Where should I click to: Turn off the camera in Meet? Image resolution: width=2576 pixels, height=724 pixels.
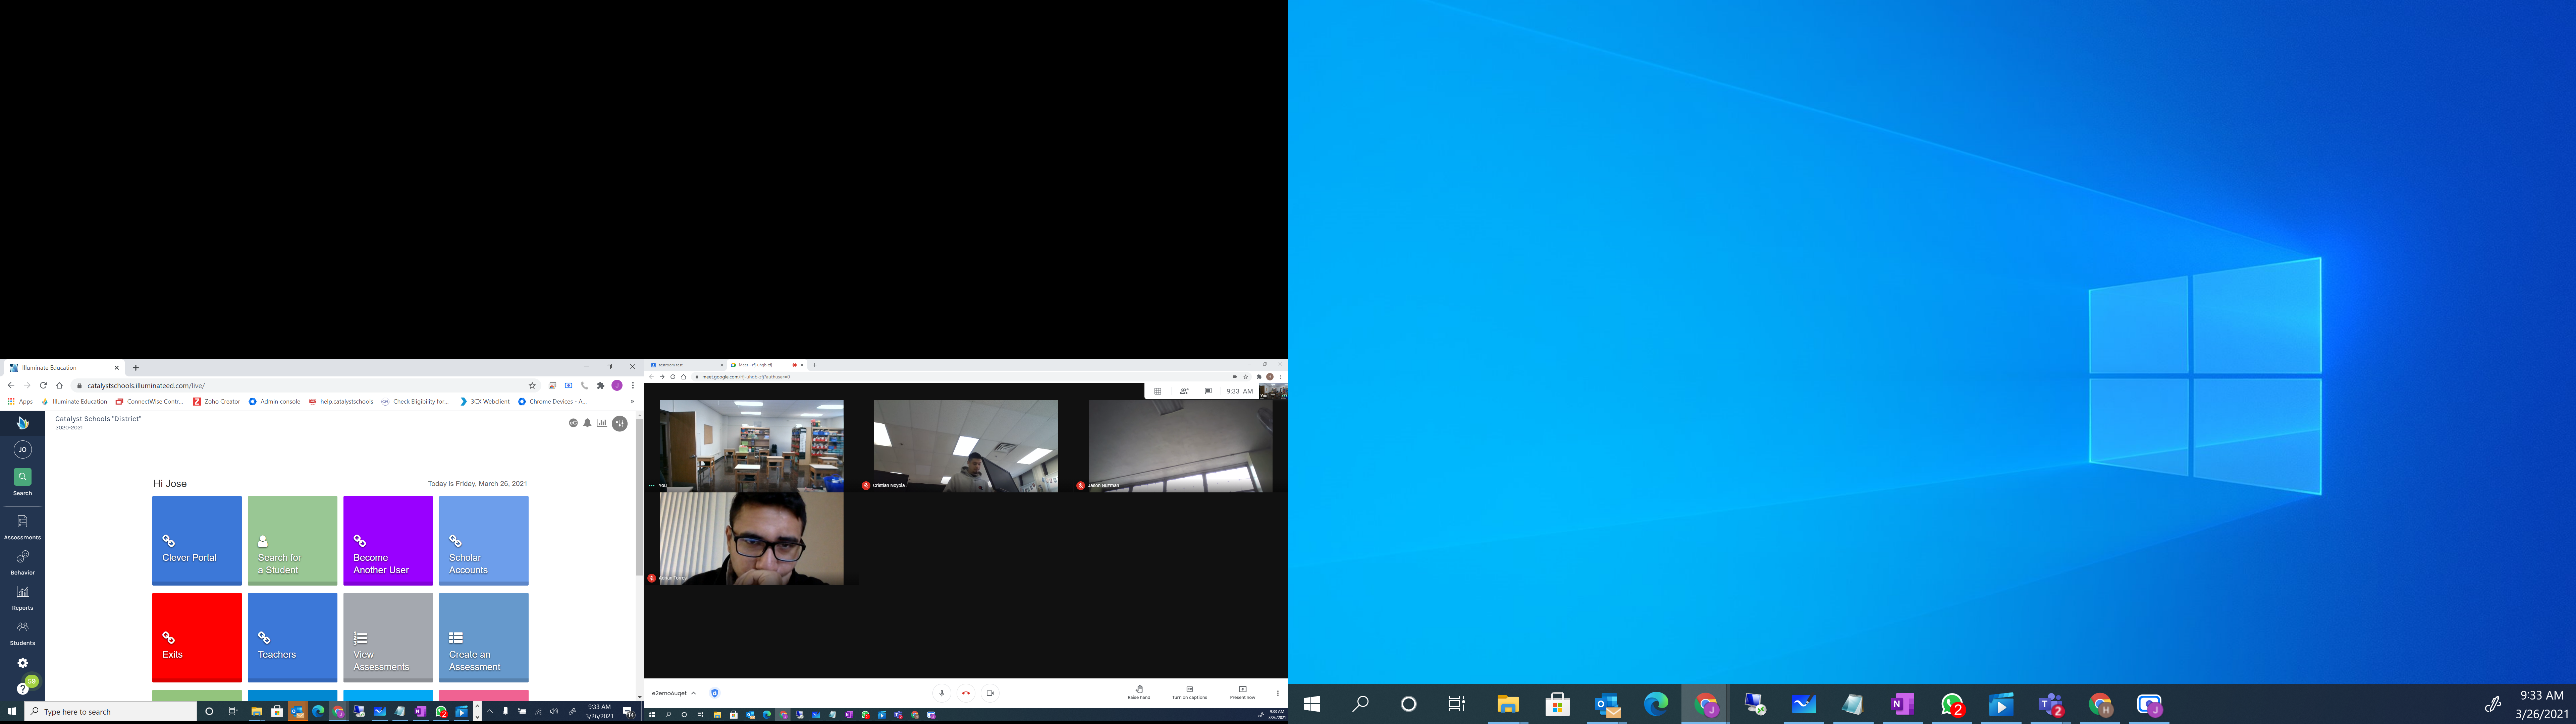[990, 693]
